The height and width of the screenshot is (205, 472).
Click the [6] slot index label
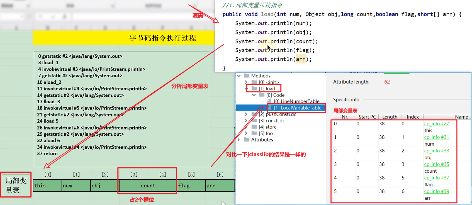pyautogui.click(x=220, y=174)
